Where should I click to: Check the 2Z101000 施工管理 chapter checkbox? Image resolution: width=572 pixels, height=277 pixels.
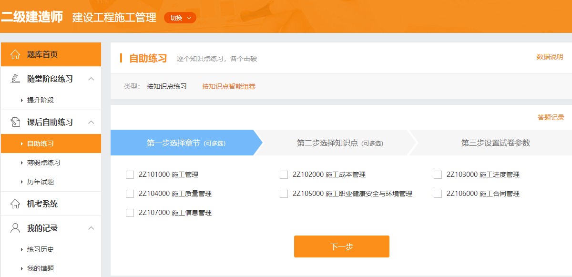point(129,174)
